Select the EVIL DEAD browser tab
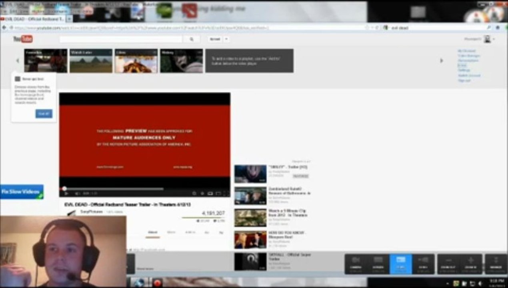The width and height of the screenshot is (508, 288). point(32,19)
